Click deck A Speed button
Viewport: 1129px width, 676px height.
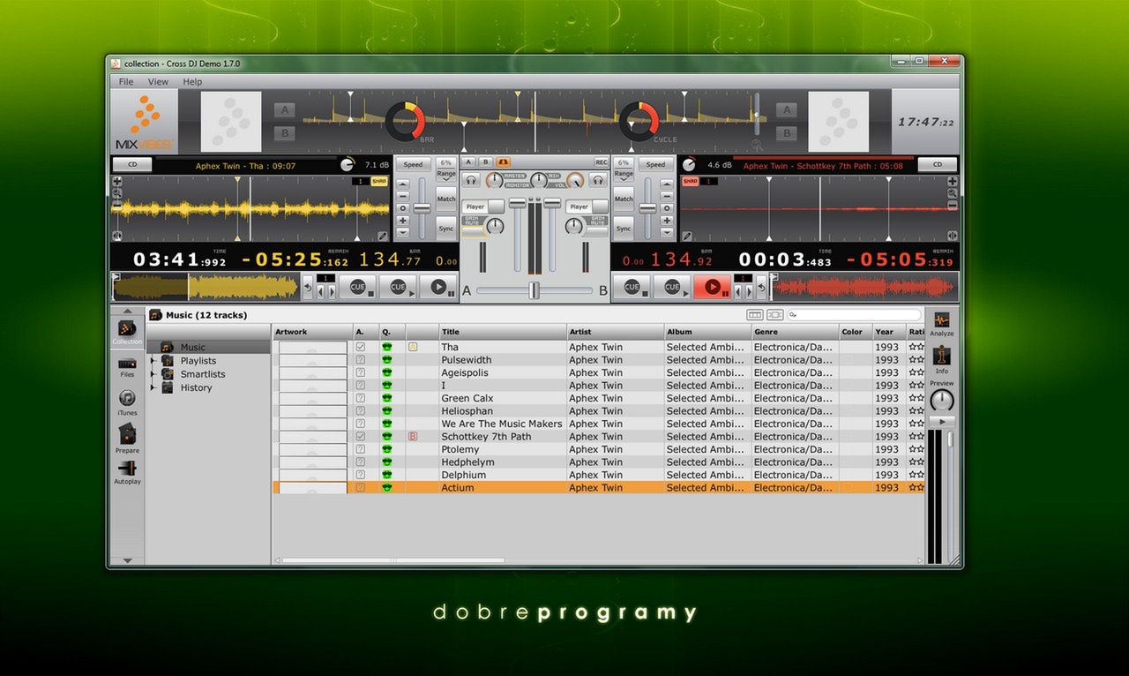click(x=413, y=164)
